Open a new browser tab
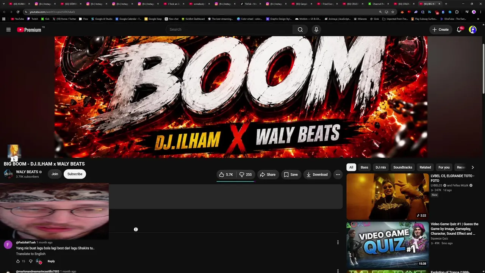Viewport: 485px width, 273px height. click(446, 4)
